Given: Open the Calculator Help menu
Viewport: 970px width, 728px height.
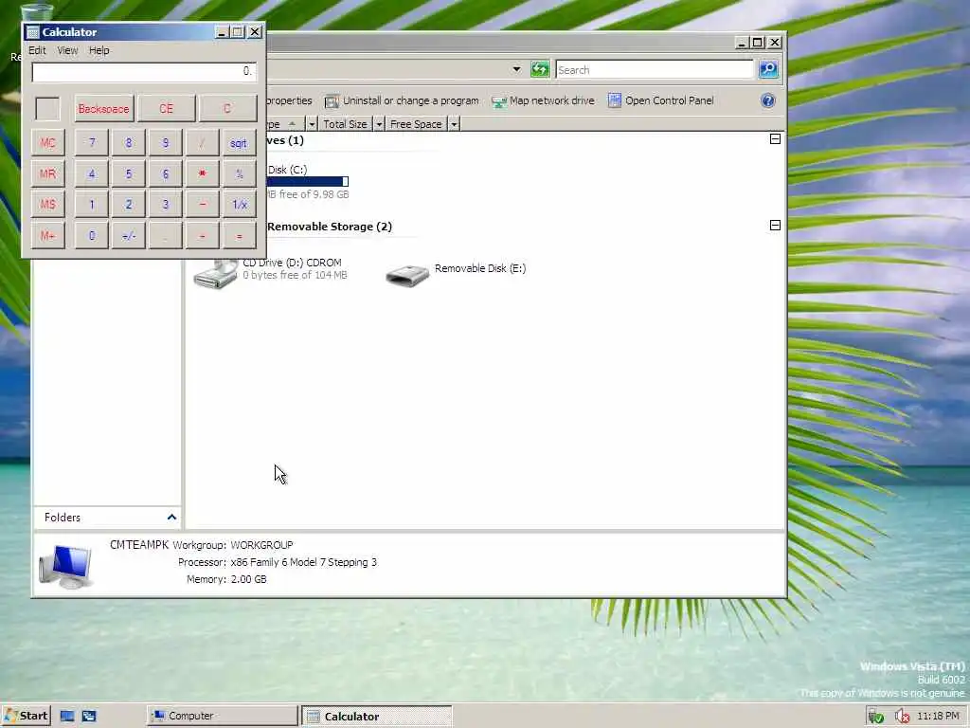Looking at the screenshot, I should 99,50.
